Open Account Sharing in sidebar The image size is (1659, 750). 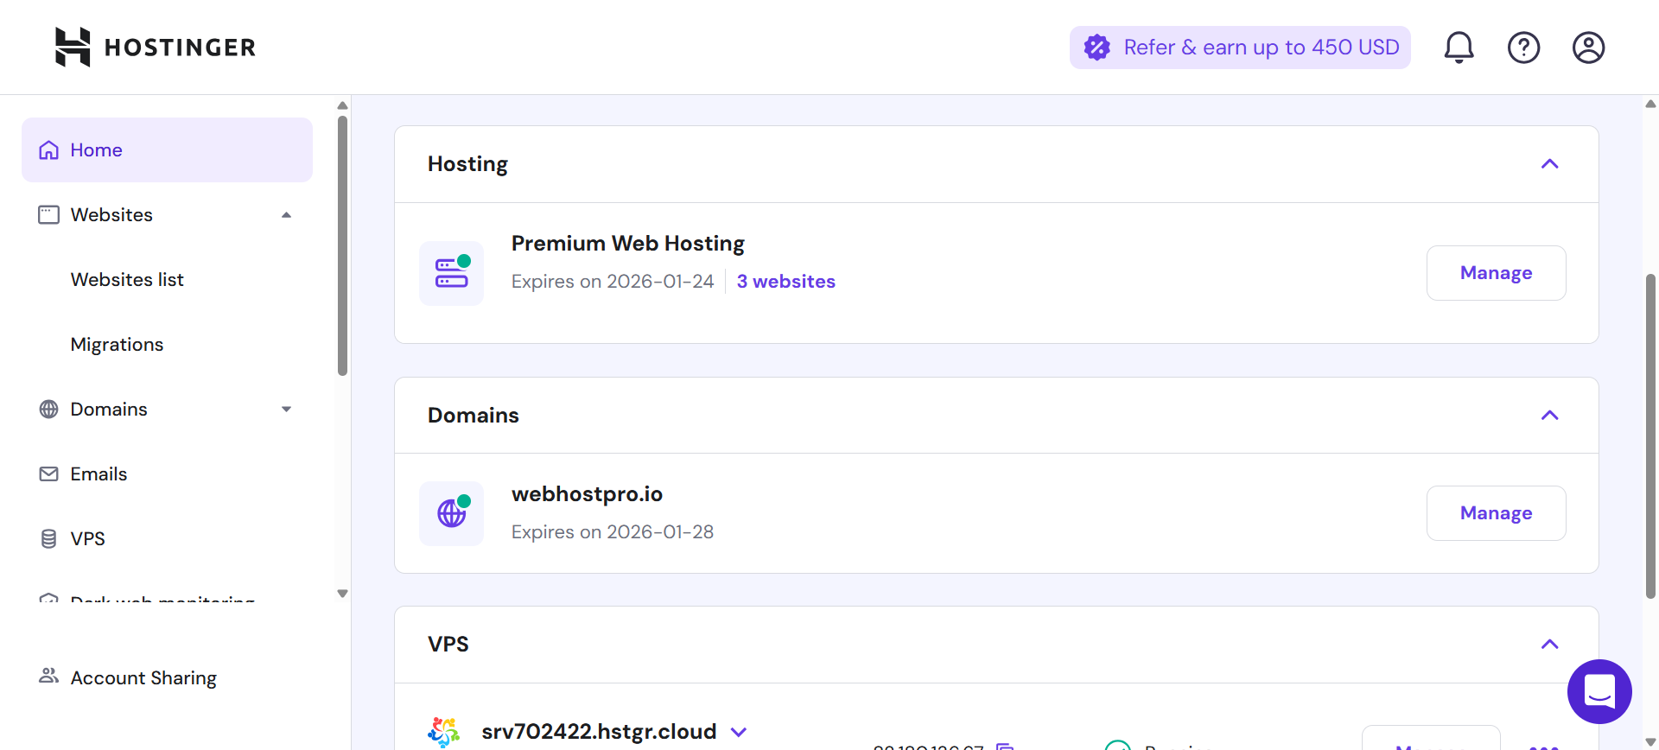(143, 677)
